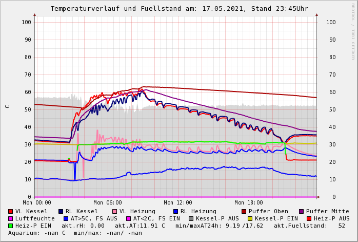The height and width of the screenshot is (242, 358).
Task: Select the pink VL Heizung legend swatch
Action: pos(114,211)
